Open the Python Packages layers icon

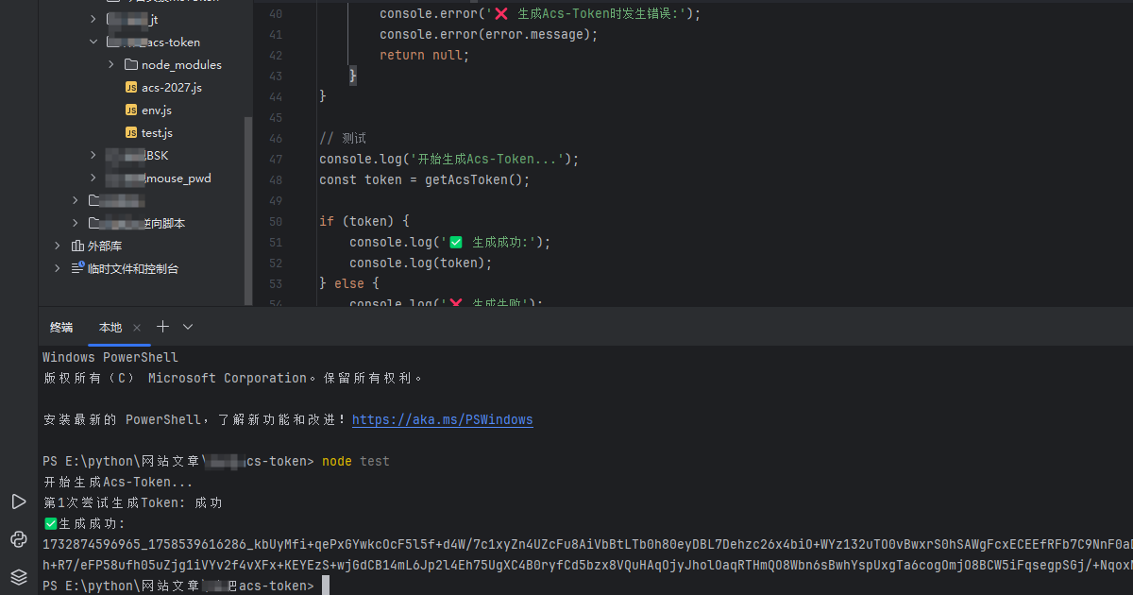pyautogui.click(x=18, y=576)
